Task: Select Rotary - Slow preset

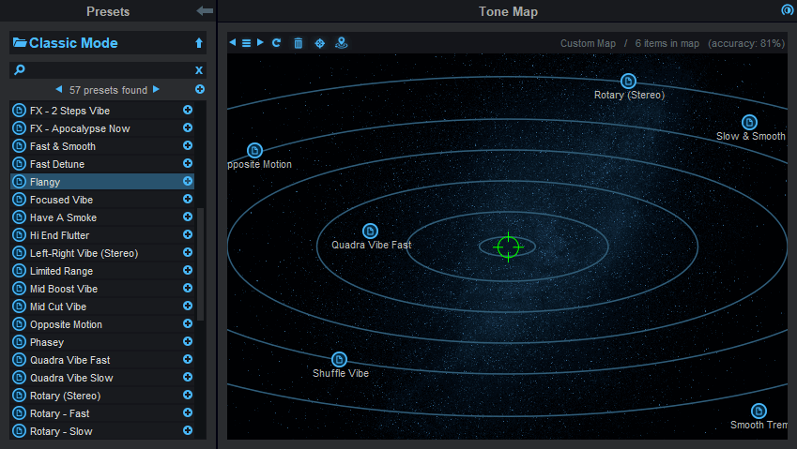Action: click(102, 431)
